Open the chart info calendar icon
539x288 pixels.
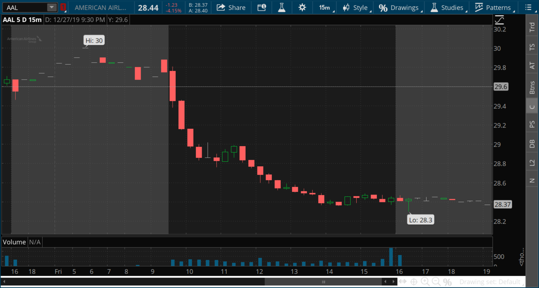[x=261, y=7]
